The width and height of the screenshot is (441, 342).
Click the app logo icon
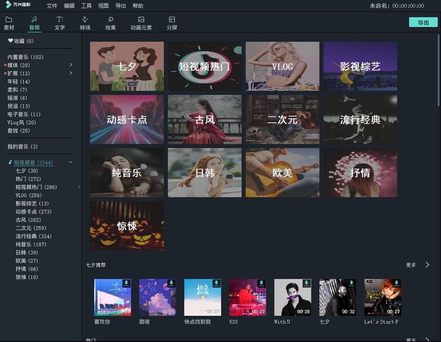pos(9,4)
